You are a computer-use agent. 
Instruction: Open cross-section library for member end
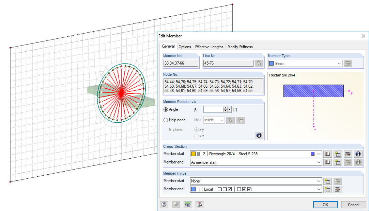(x=327, y=162)
